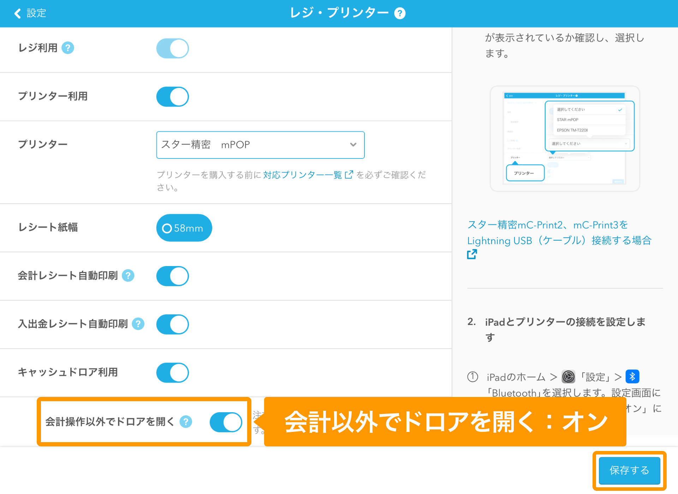Open help icon next to 会計レシート自動印刷
The width and height of the screenshot is (678, 494).
pos(128,276)
